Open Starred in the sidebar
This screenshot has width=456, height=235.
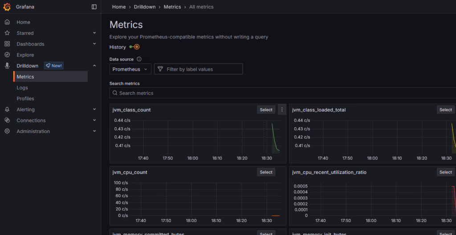click(x=25, y=33)
